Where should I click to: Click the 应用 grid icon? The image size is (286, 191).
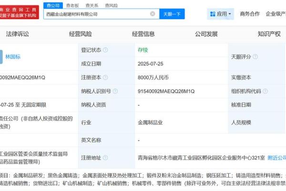click(213, 14)
